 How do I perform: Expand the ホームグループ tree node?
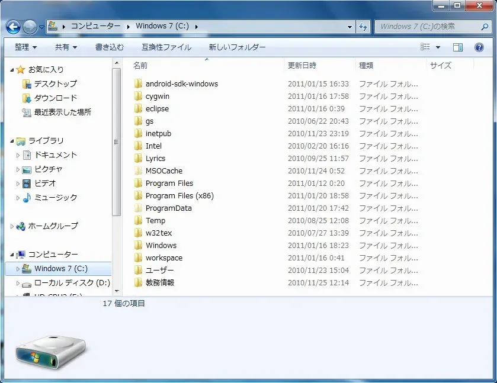[x=12, y=226]
